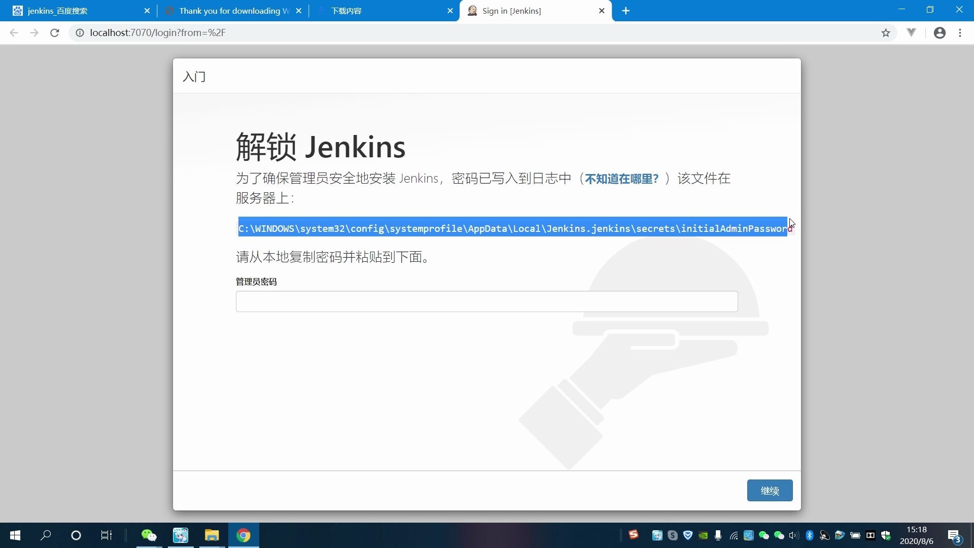This screenshot has width=974, height=548.
Task: Open the Wi-Fi network tray icon
Action: click(x=734, y=535)
